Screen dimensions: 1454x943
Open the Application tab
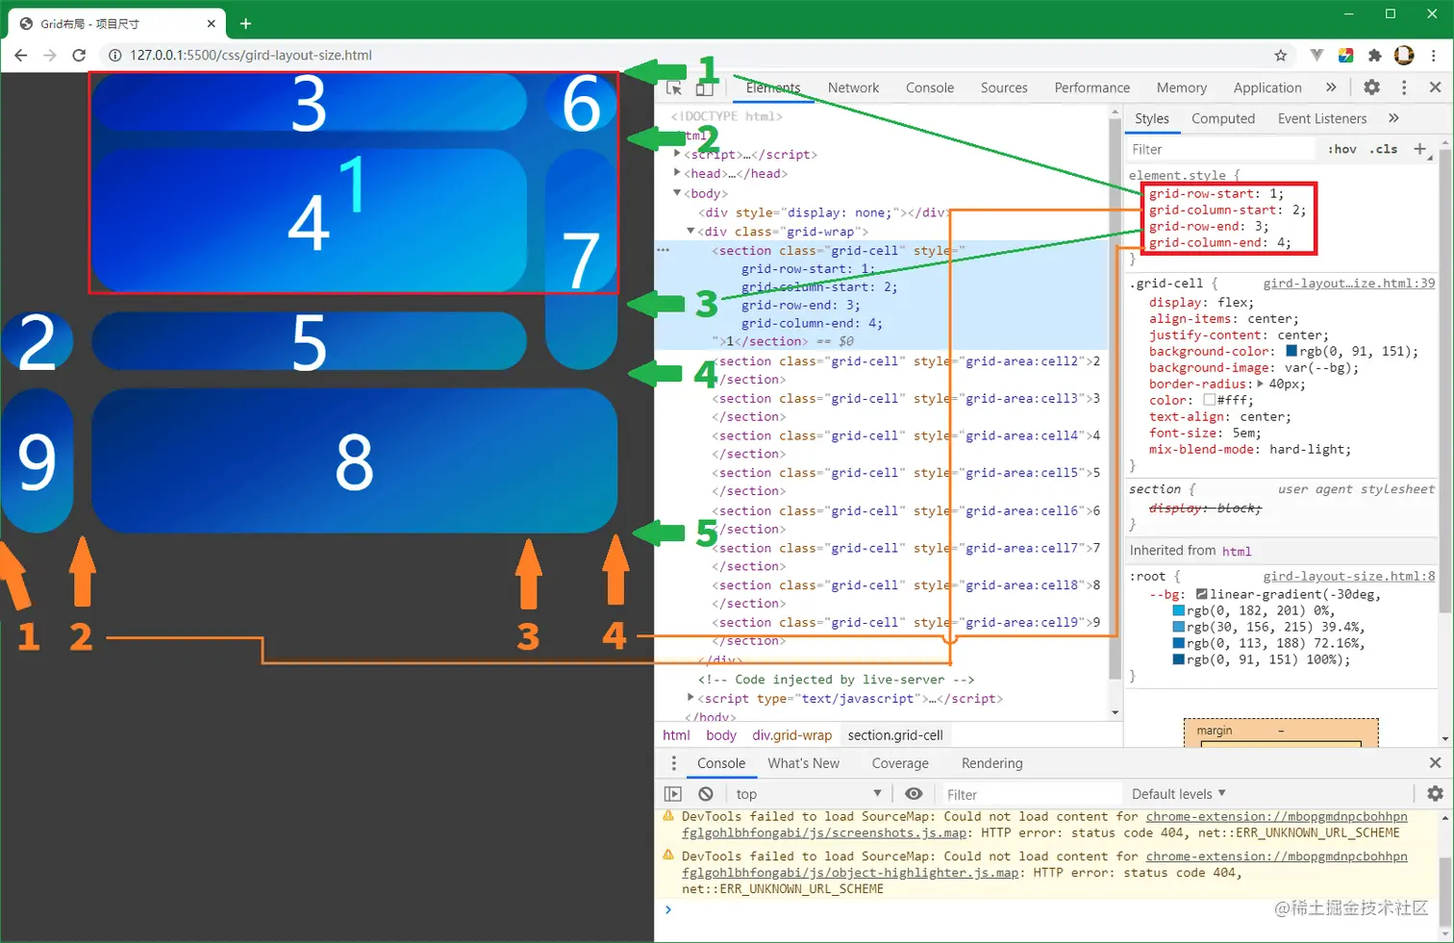pyautogui.click(x=1267, y=87)
